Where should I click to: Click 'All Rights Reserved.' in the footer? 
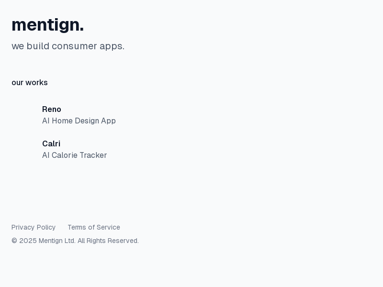(108, 241)
